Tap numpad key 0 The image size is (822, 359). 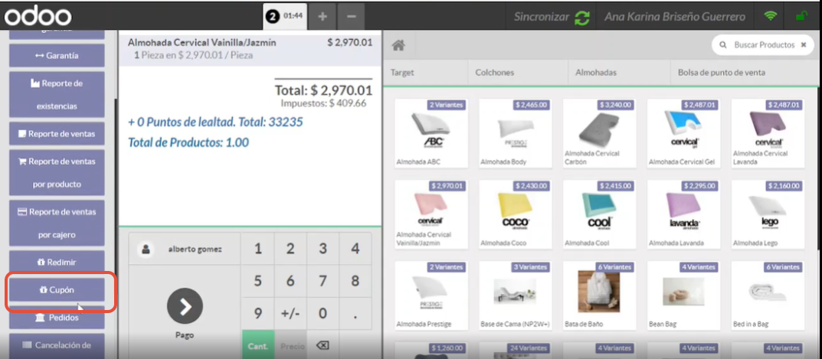(x=323, y=314)
